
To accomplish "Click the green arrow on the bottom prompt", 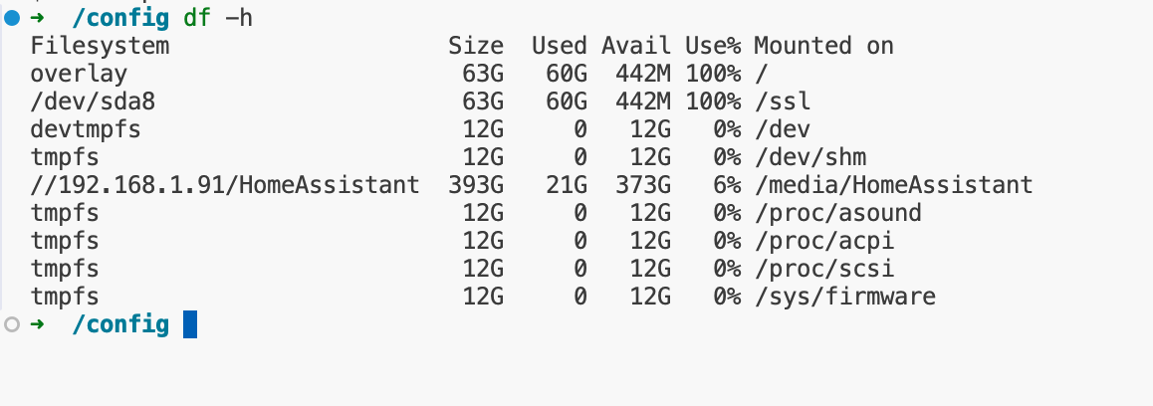I will 37,324.
